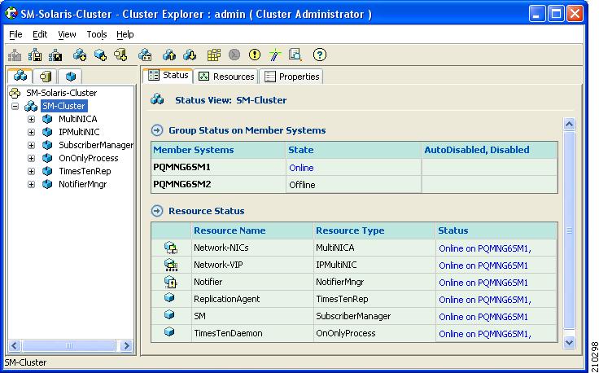Click the cubes icon beside Status View heading
The image size is (599, 373).
(x=157, y=99)
